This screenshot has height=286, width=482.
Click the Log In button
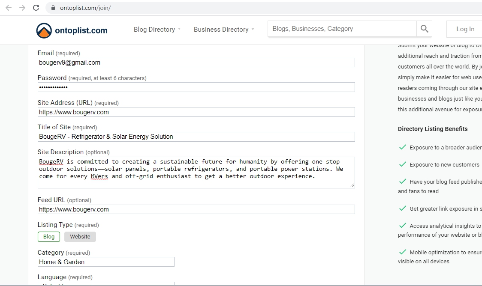(465, 29)
